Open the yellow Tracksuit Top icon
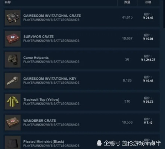 (13, 102)
